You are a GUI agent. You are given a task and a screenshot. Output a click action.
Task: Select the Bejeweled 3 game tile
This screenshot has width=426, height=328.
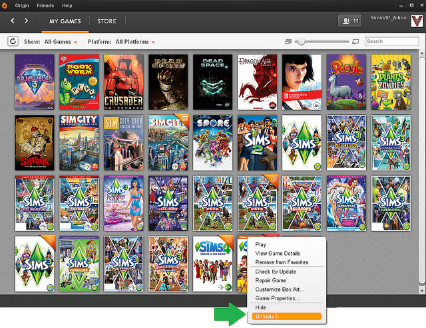(35, 82)
